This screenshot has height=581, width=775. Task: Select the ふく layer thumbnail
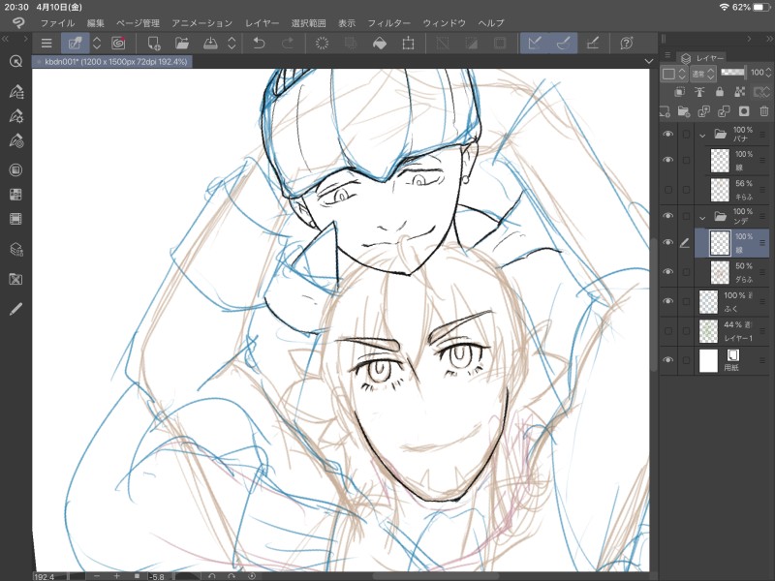pos(708,301)
